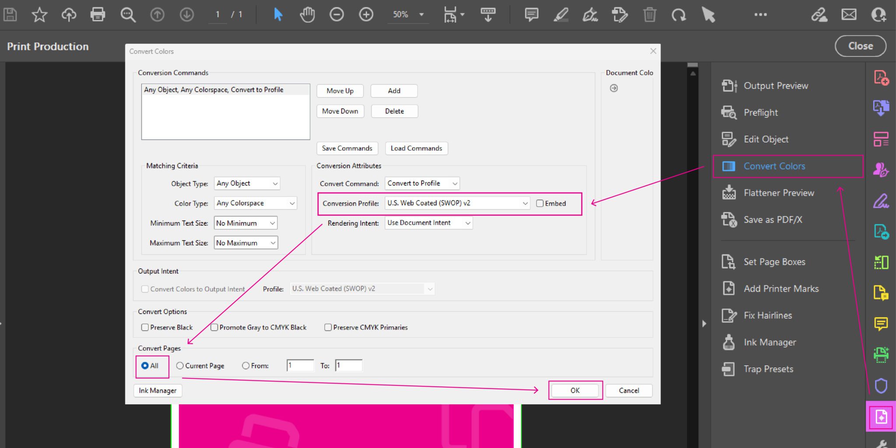The width and height of the screenshot is (896, 448).
Task: Select the Hand tool in the toolbar
Action: pos(307,14)
